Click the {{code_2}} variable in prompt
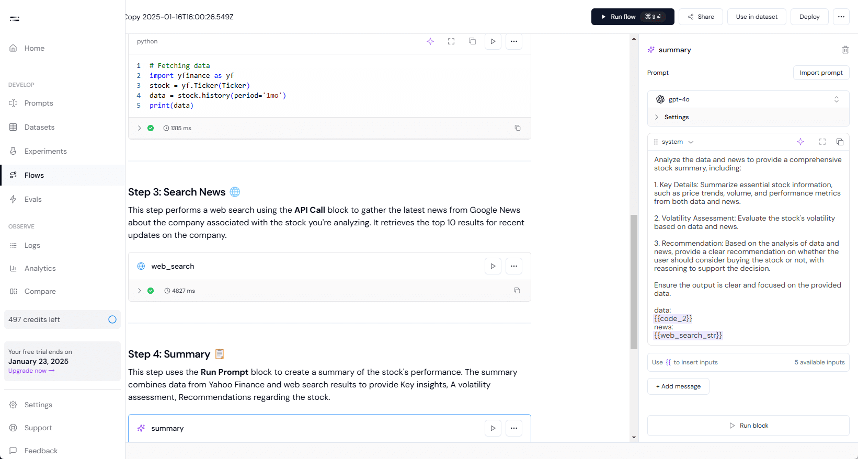The image size is (858, 459). pyautogui.click(x=673, y=318)
